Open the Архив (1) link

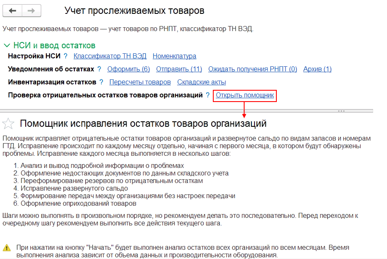click(317, 69)
